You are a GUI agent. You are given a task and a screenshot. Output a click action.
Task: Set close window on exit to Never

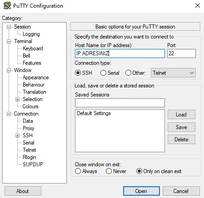pyautogui.click(x=109, y=171)
